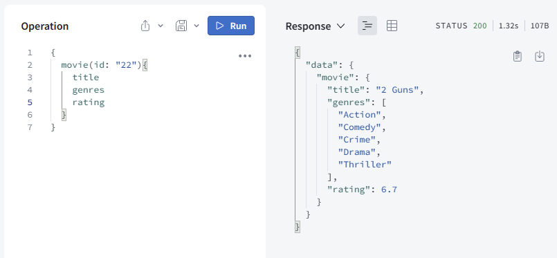Click the 6.7 rating value in response
The height and width of the screenshot is (258, 557).
tap(389, 189)
